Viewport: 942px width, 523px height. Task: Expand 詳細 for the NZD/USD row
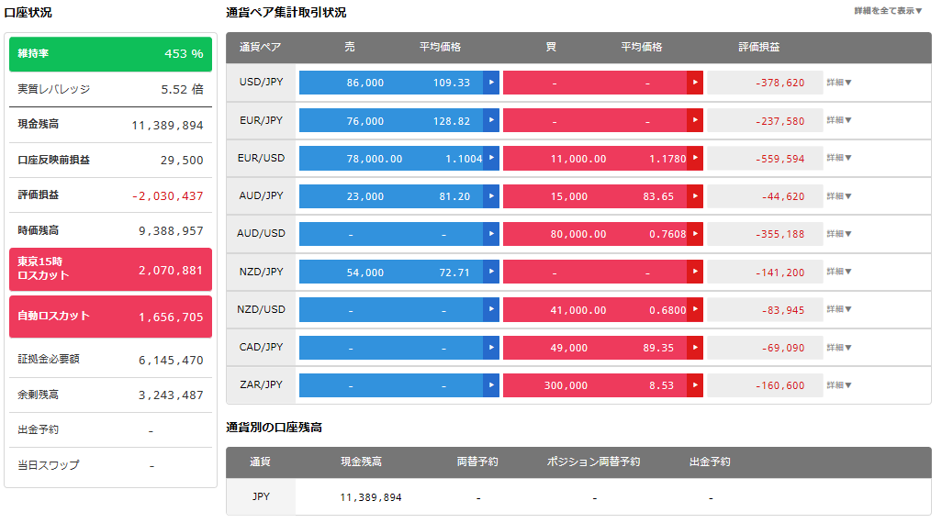coord(838,309)
